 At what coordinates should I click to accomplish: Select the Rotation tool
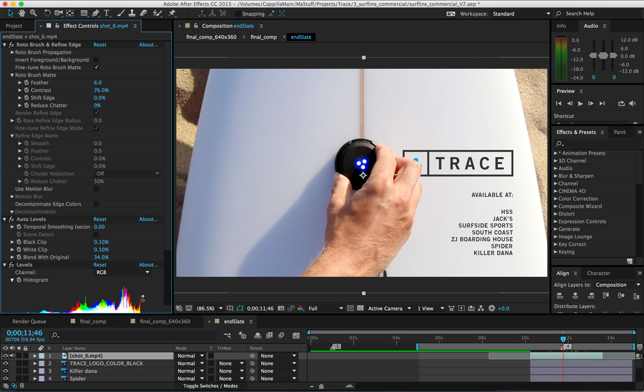click(x=47, y=13)
